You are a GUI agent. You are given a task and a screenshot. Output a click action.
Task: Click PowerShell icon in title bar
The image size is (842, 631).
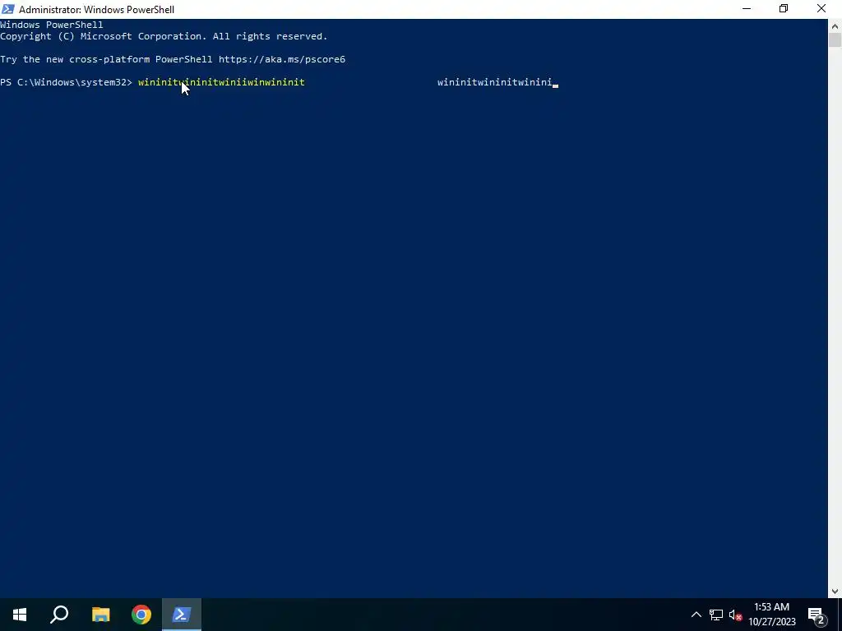tap(8, 9)
